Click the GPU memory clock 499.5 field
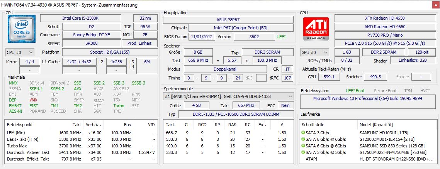The height and width of the screenshot is (169, 440). pyautogui.click(x=375, y=77)
